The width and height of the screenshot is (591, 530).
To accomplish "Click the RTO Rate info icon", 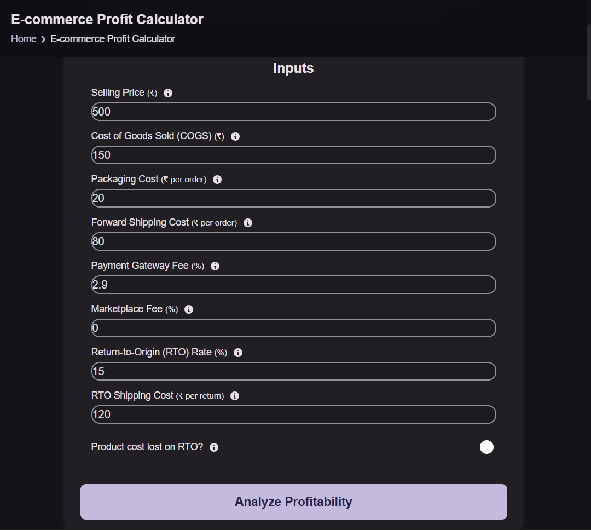I will coord(238,353).
